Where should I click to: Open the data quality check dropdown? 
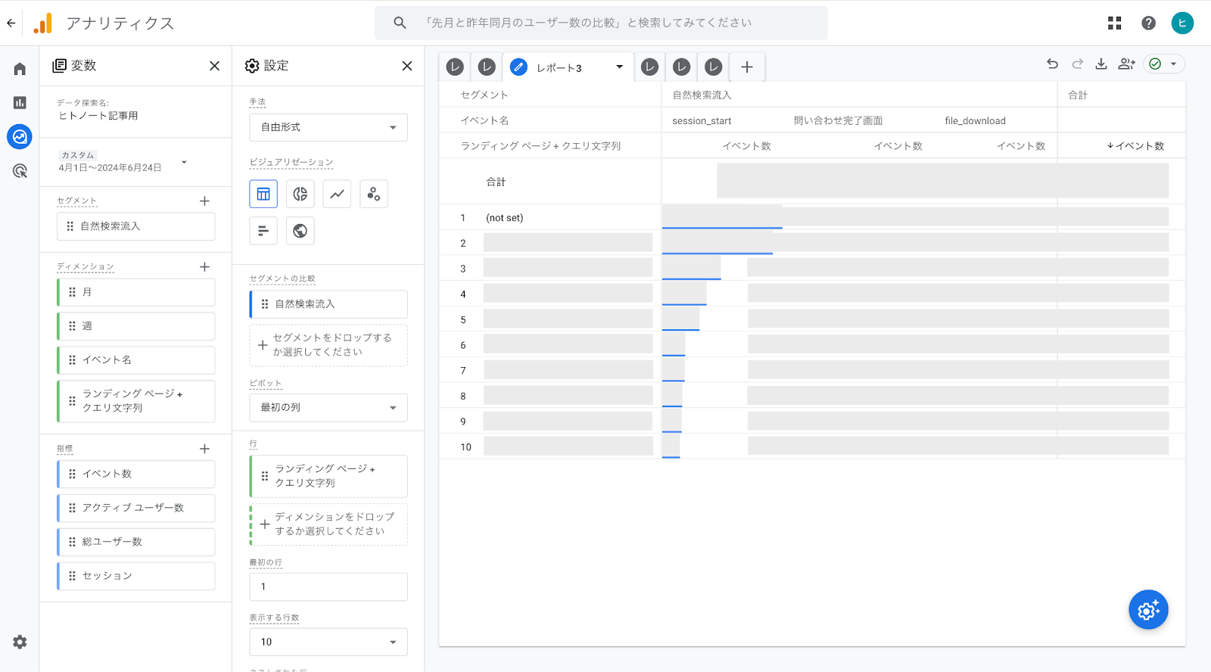(1164, 64)
